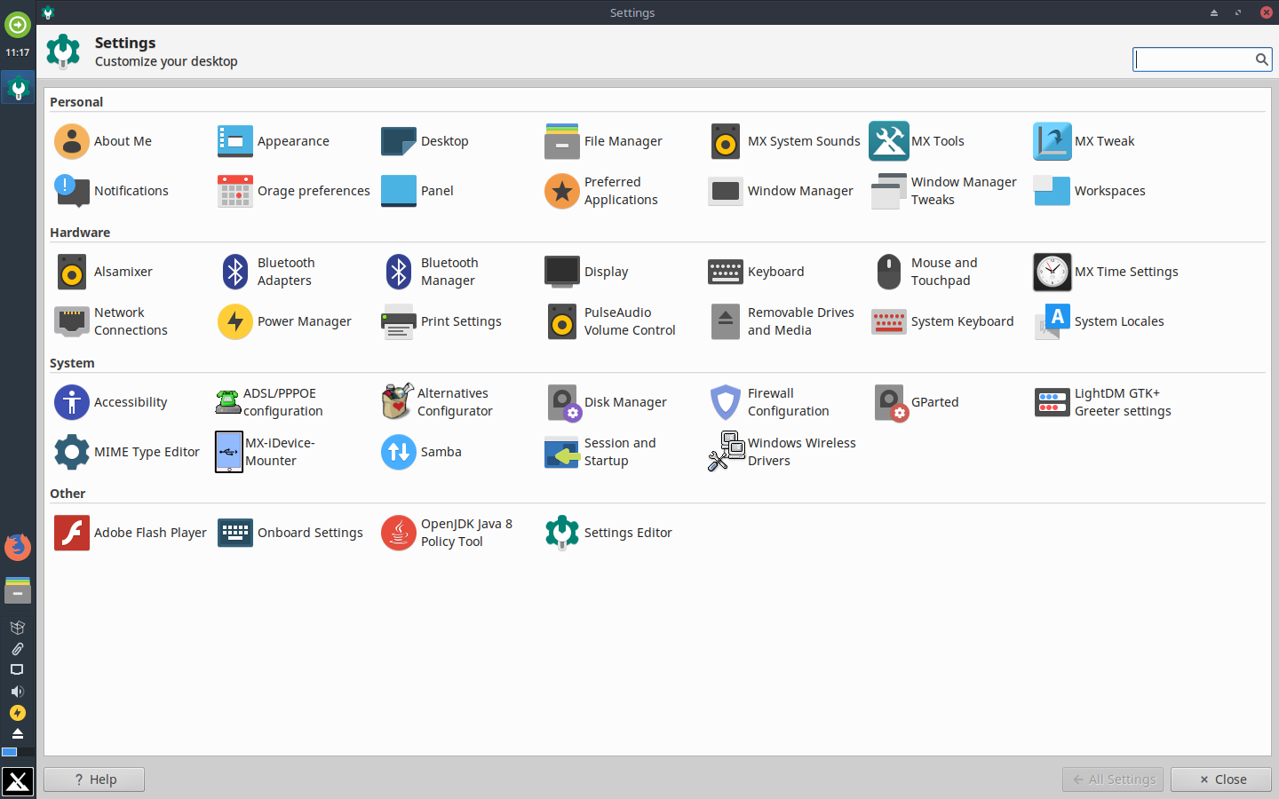The height and width of the screenshot is (799, 1279).
Task: Open Bluetooth Manager
Action: [432, 272]
